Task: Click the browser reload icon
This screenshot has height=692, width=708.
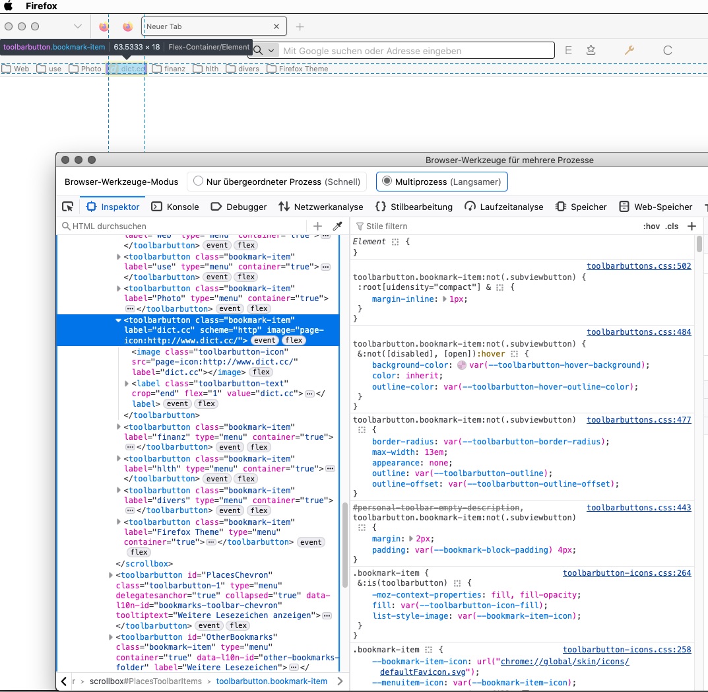Action: pyautogui.click(x=667, y=51)
